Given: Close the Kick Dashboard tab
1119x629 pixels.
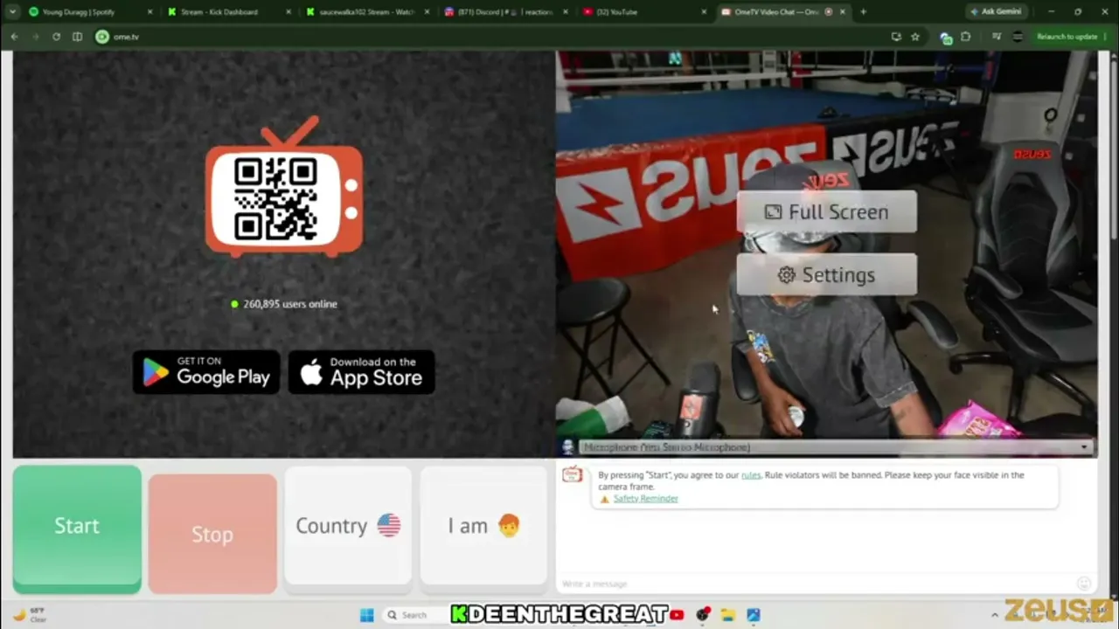Looking at the screenshot, I should 290,12.
